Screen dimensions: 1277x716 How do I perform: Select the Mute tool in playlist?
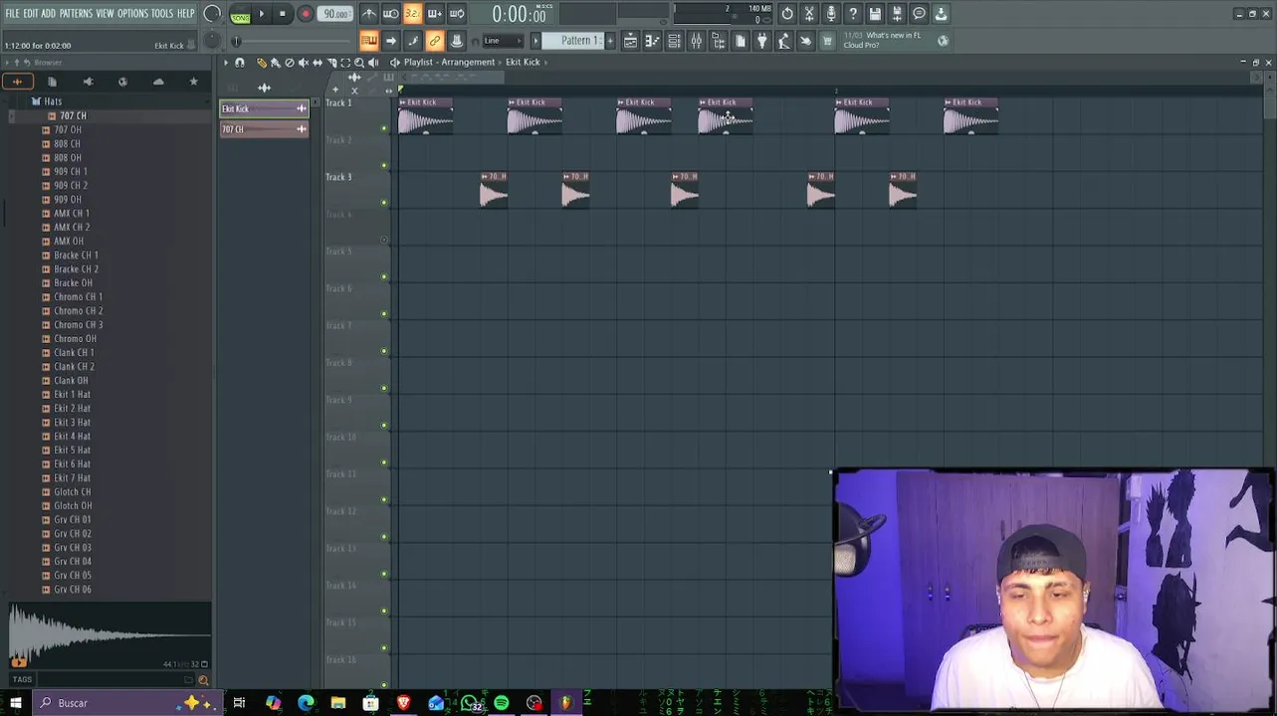[x=304, y=62]
